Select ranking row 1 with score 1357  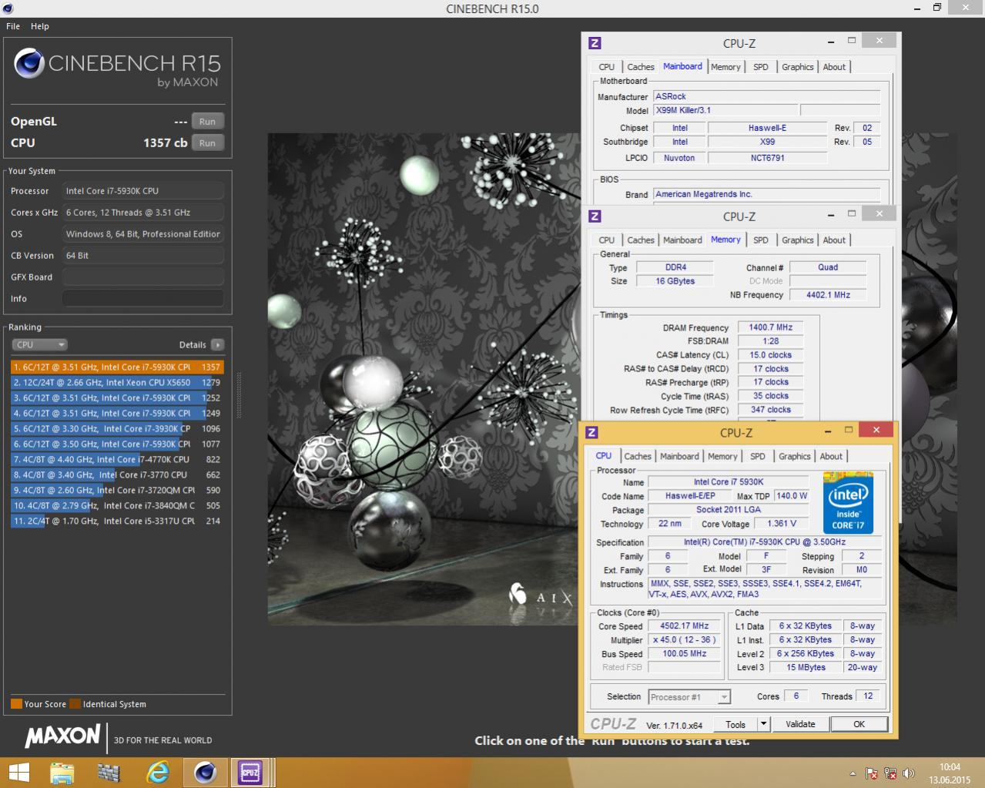coord(116,367)
